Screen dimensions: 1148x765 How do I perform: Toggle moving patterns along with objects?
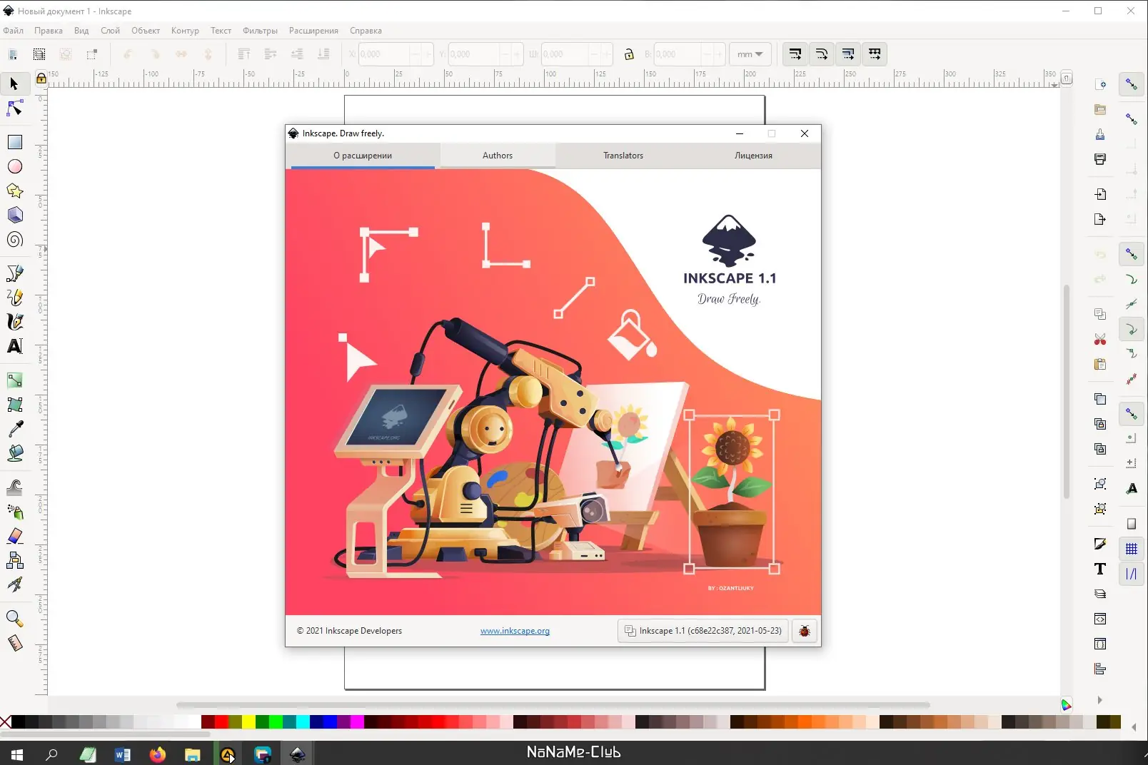point(875,54)
